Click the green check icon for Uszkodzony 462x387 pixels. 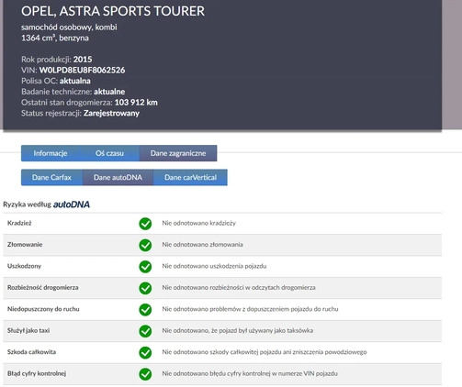(x=145, y=267)
